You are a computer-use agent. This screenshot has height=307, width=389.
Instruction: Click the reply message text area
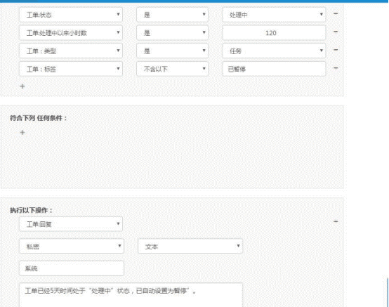(x=131, y=295)
